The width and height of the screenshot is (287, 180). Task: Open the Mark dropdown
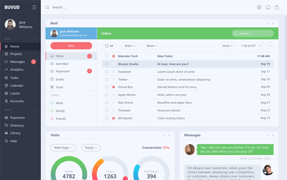pyautogui.click(x=130, y=46)
